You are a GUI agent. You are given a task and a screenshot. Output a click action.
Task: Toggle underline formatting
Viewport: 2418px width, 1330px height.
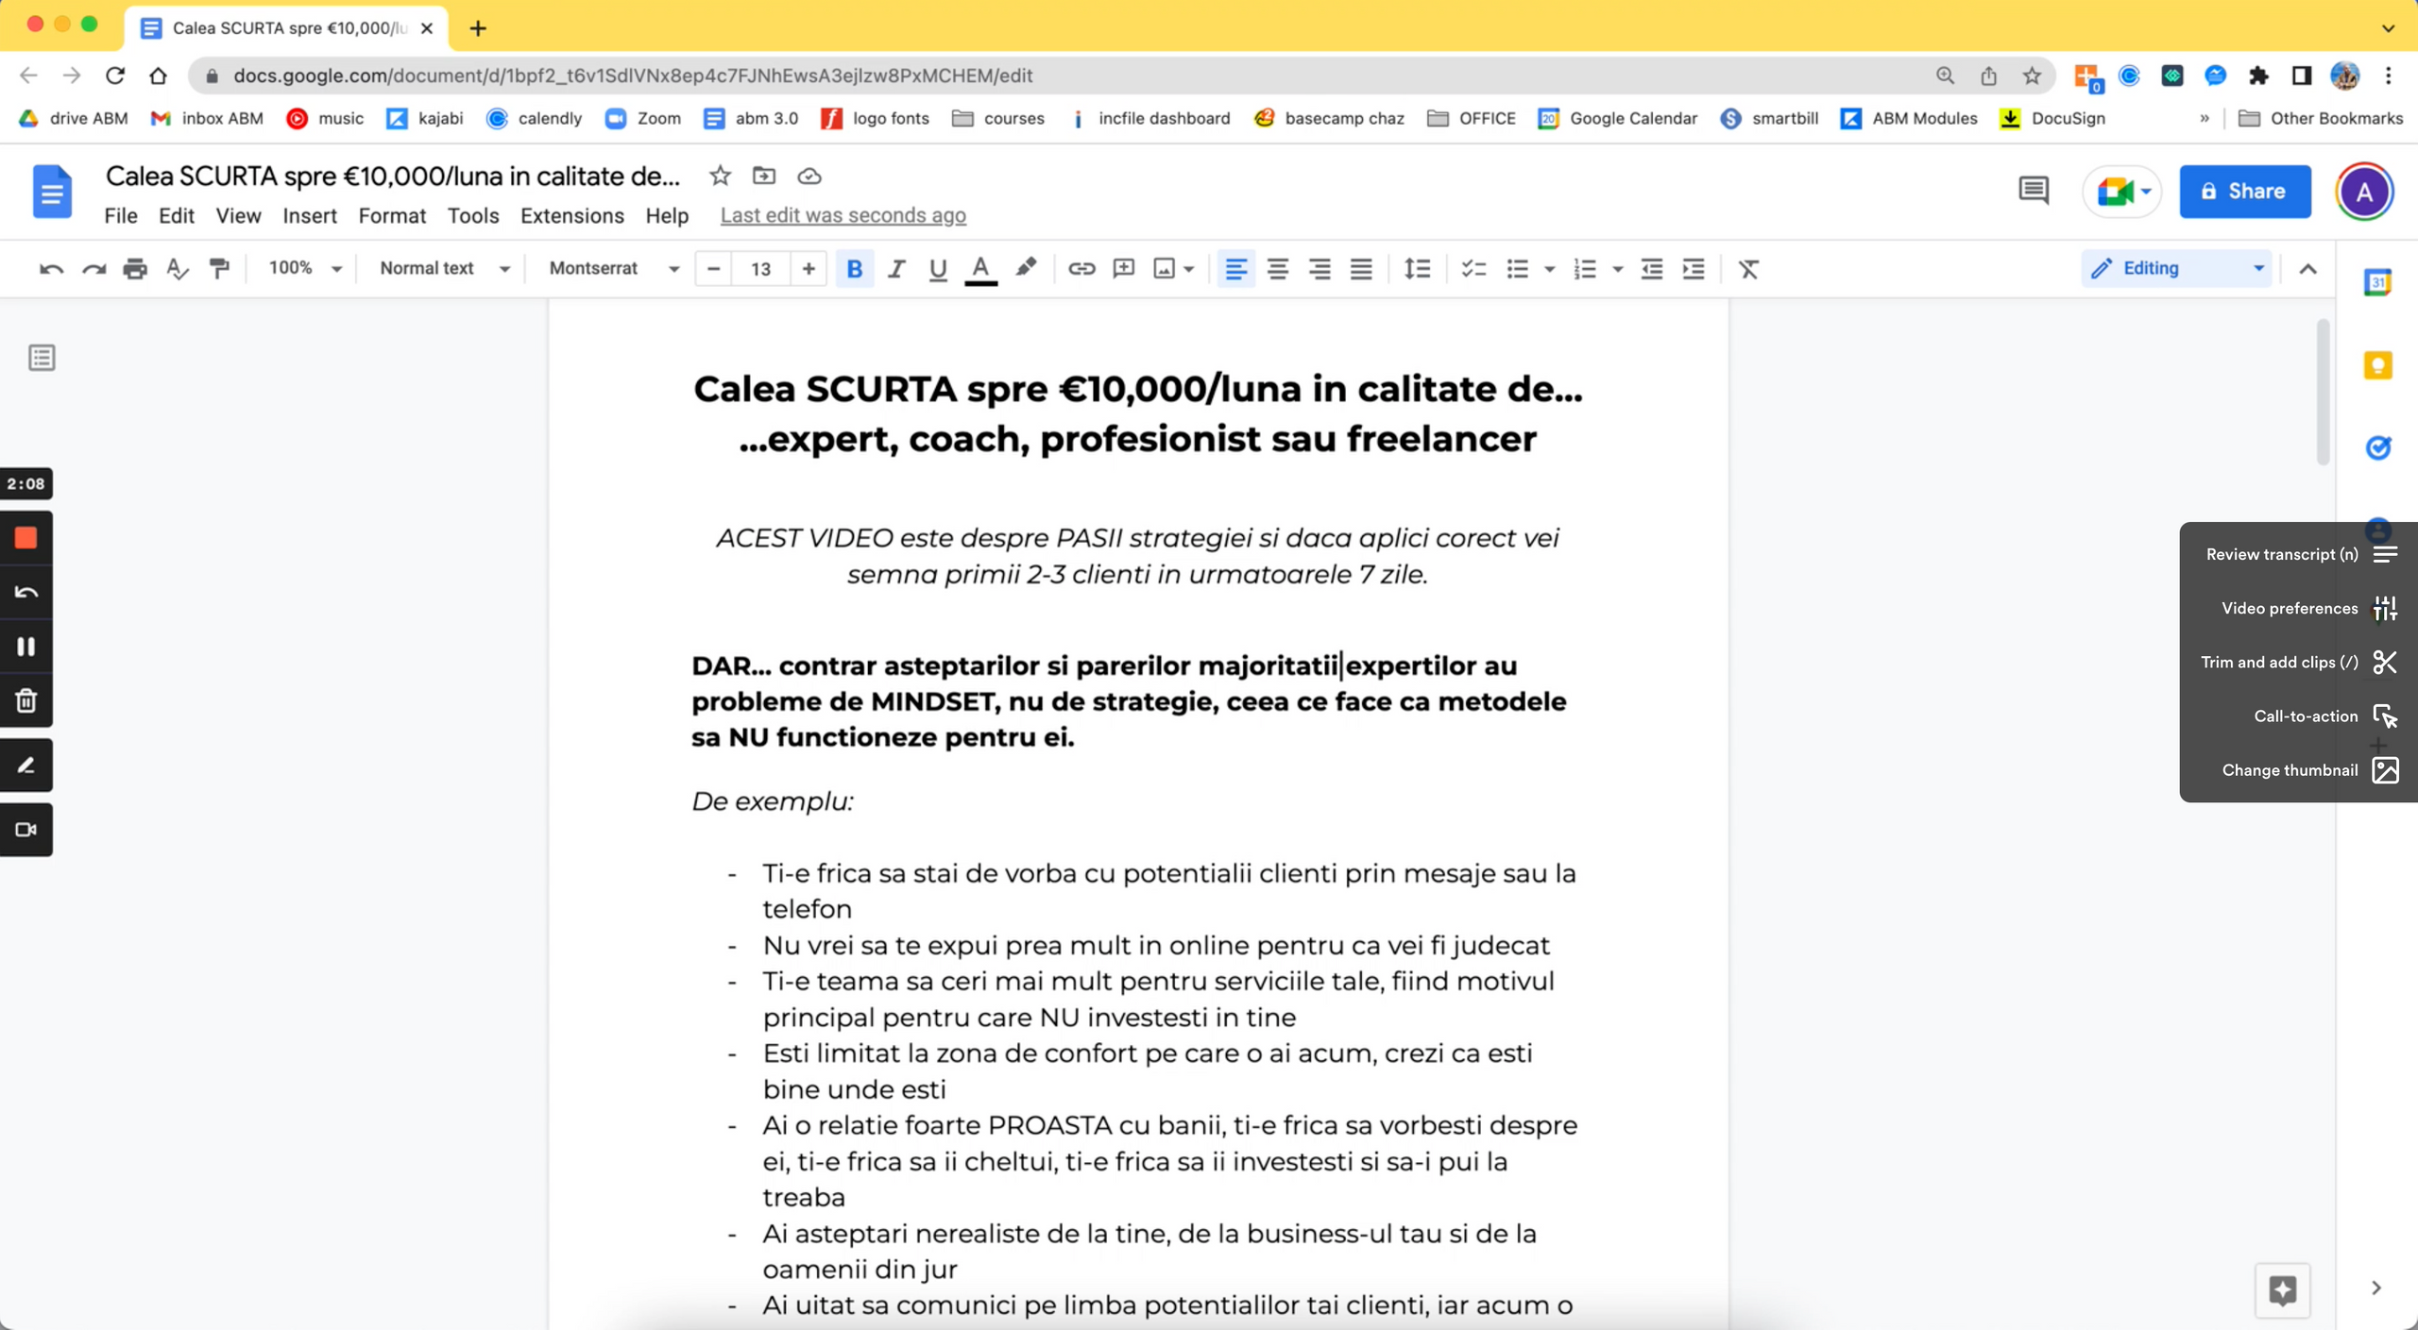[x=937, y=269]
